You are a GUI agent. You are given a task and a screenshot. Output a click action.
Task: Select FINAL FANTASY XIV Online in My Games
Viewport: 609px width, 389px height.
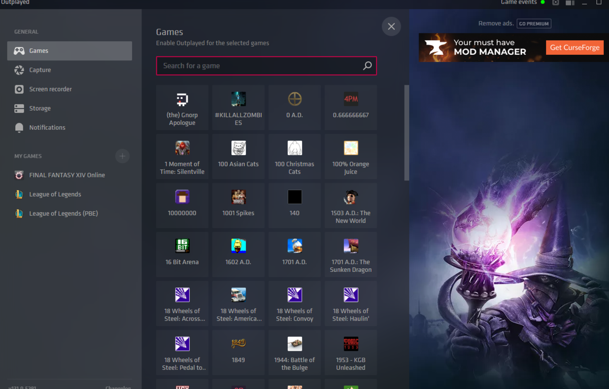(70, 175)
